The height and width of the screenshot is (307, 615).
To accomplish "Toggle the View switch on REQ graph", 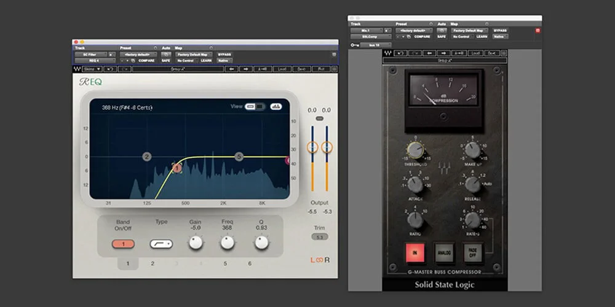I will (x=255, y=106).
